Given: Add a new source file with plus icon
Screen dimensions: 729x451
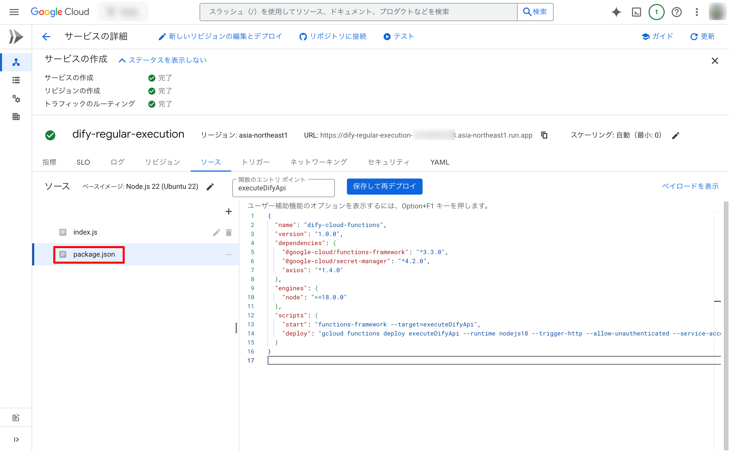Looking at the screenshot, I should tap(228, 211).
